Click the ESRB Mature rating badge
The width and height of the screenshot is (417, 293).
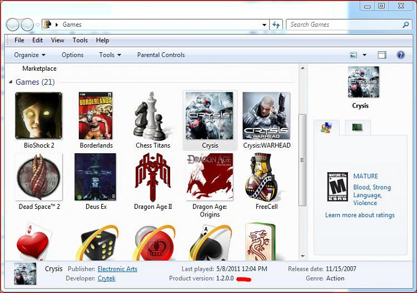(x=337, y=187)
